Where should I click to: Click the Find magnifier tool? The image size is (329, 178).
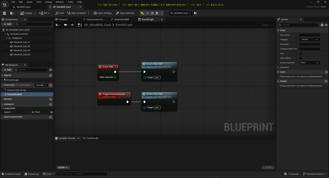coord(60,13)
